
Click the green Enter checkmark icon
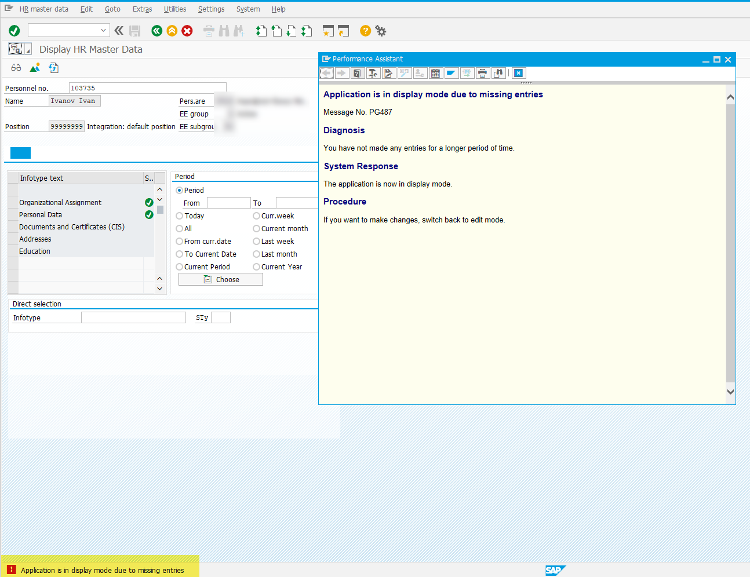(x=14, y=31)
